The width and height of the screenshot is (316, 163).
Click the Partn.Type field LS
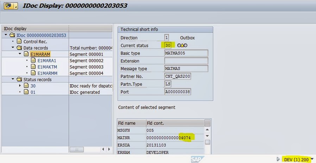[x=168, y=84]
